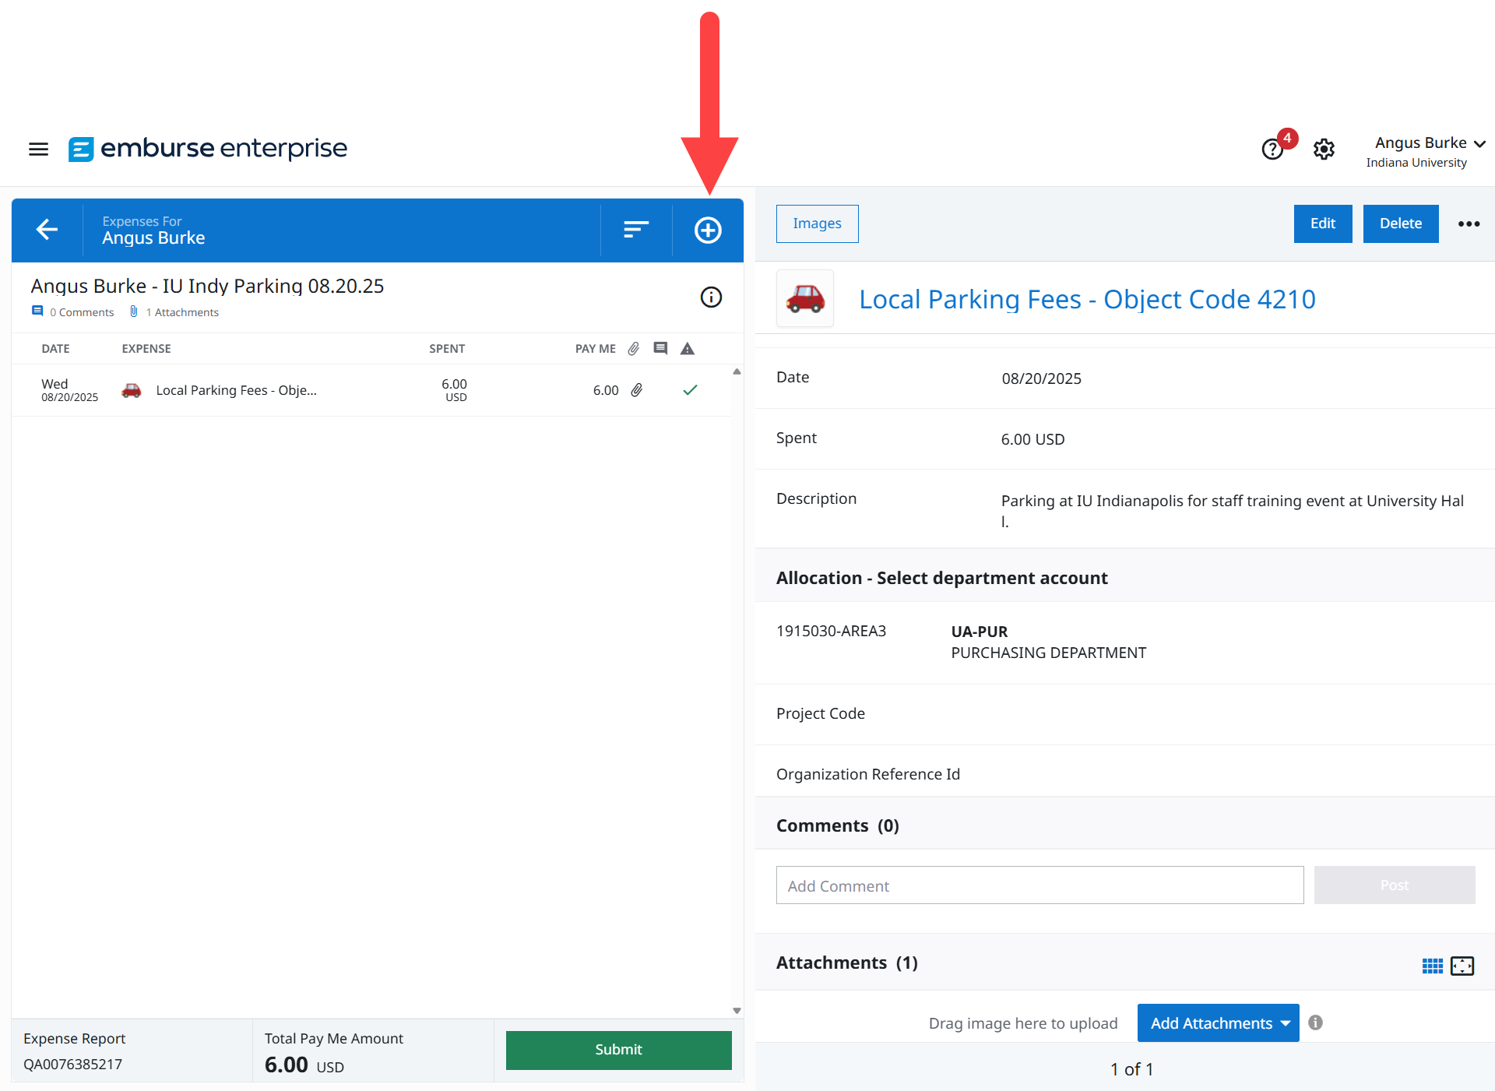Viewport: 1495px width, 1091px height.
Task: Click the Edit button
Action: click(x=1322, y=224)
